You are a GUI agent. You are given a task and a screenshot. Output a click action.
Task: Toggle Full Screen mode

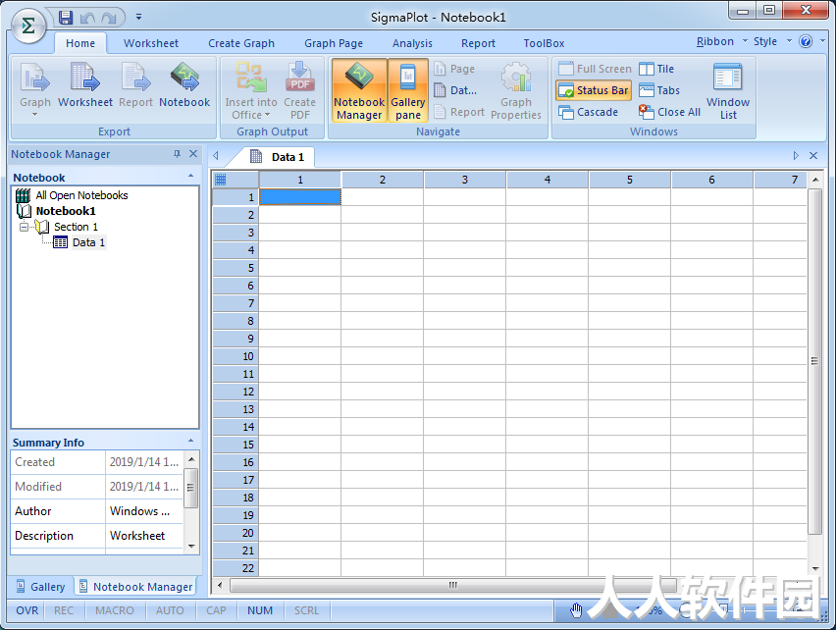595,69
